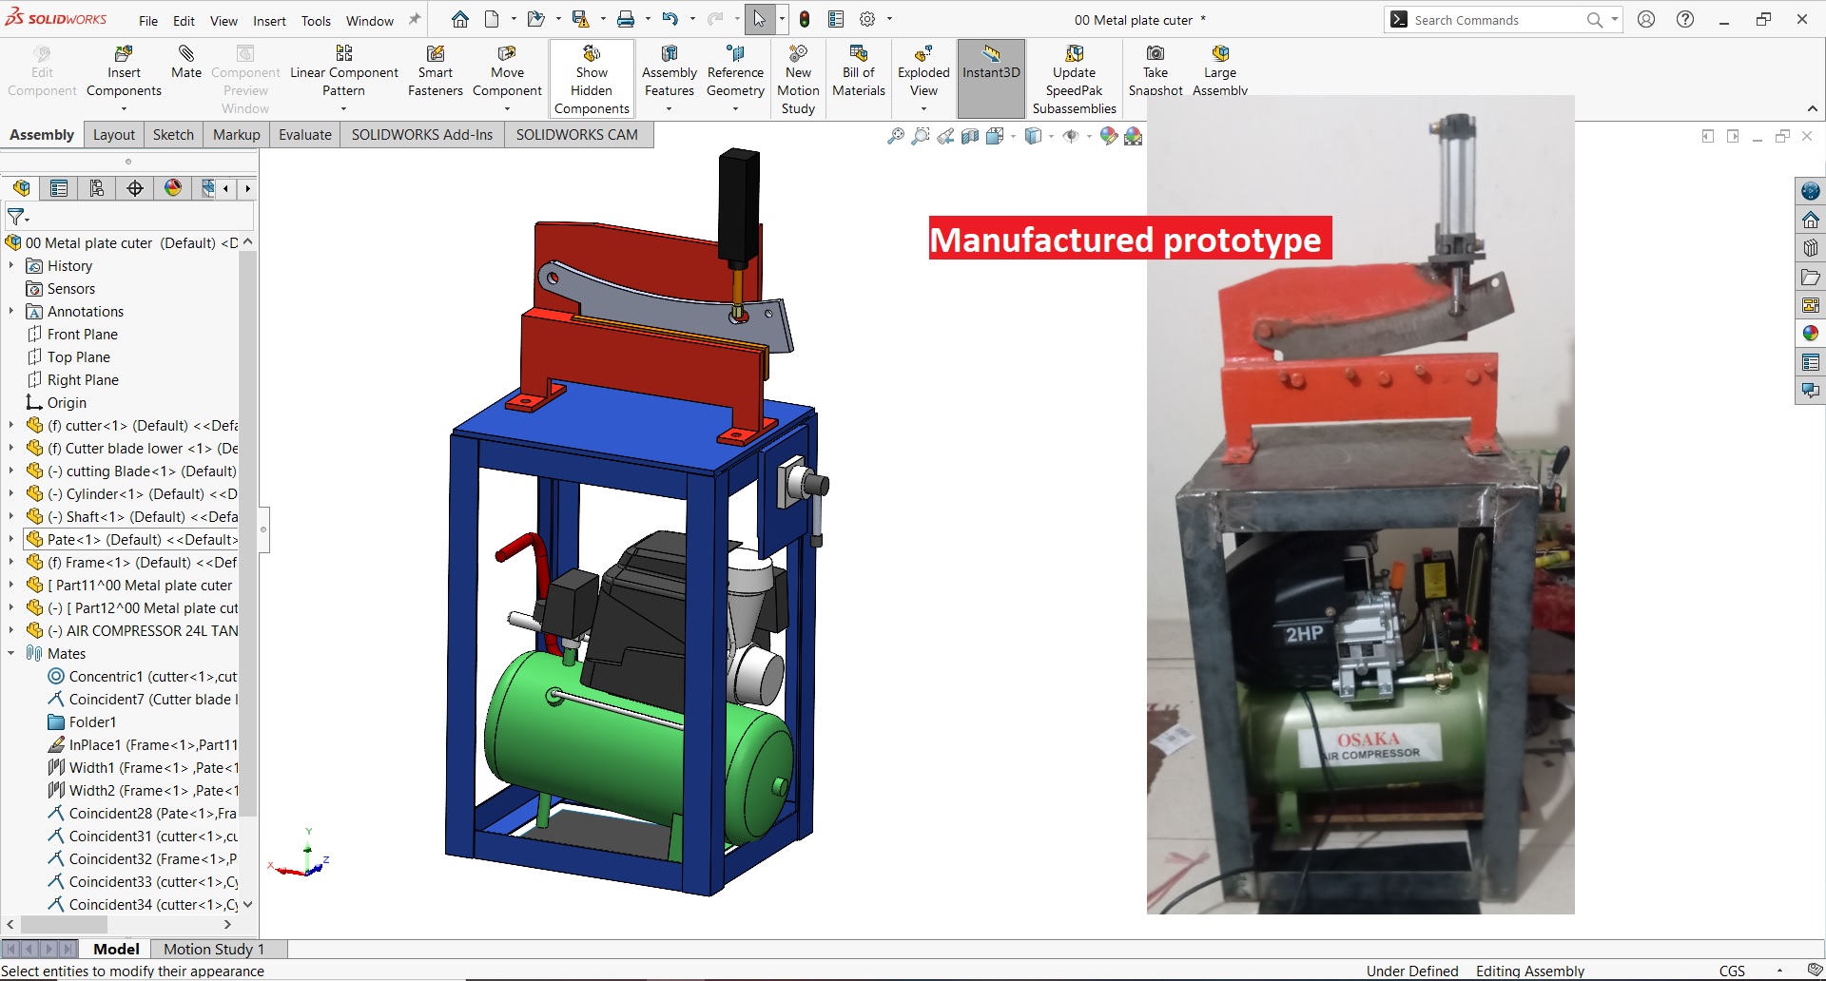Open Large Assembly settings
This screenshot has width=1826, height=981.
(1220, 72)
